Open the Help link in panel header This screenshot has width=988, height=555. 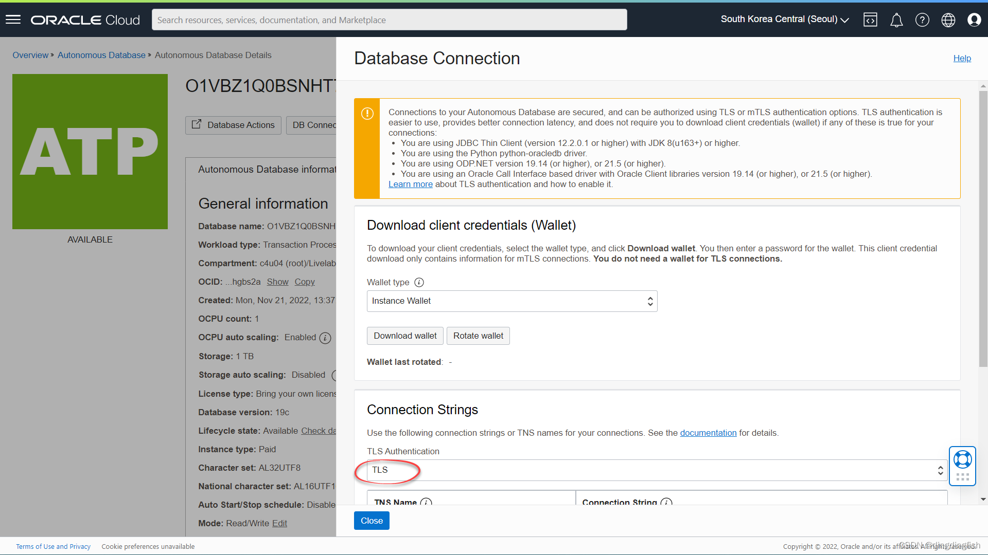coord(962,58)
